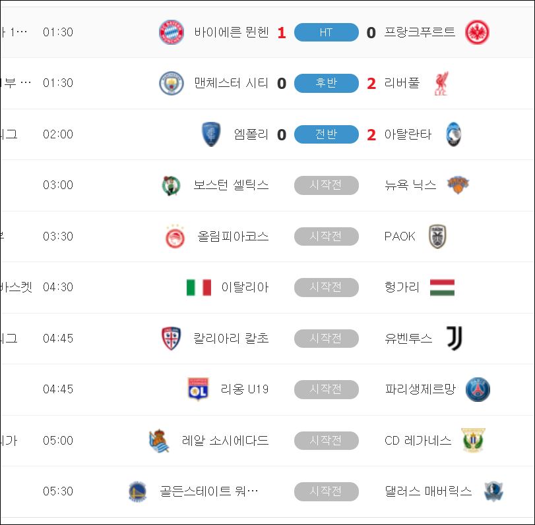Click the New York Knicks logo
Image resolution: width=535 pixels, height=525 pixels.
[458, 184]
